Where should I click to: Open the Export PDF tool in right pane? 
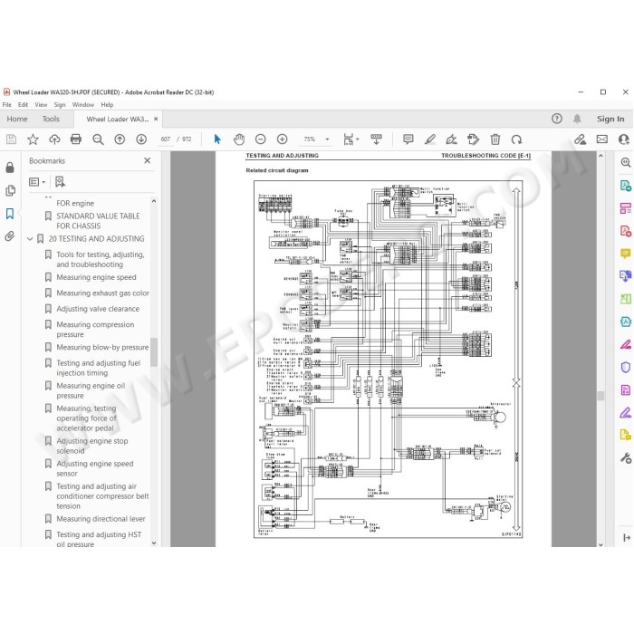click(626, 186)
